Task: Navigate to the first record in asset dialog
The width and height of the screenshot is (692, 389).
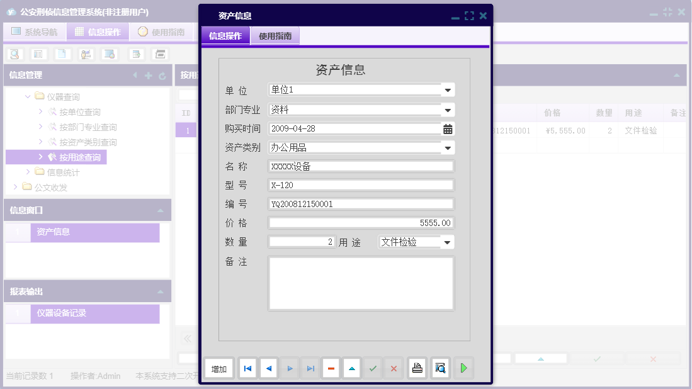Action: (247, 368)
